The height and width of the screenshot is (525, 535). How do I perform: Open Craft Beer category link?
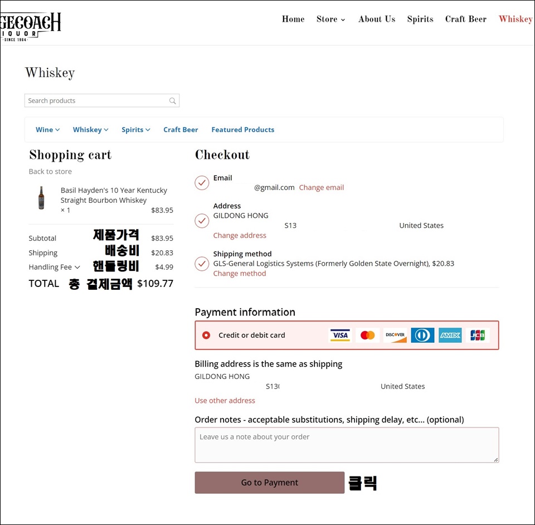tap(181, 130)
